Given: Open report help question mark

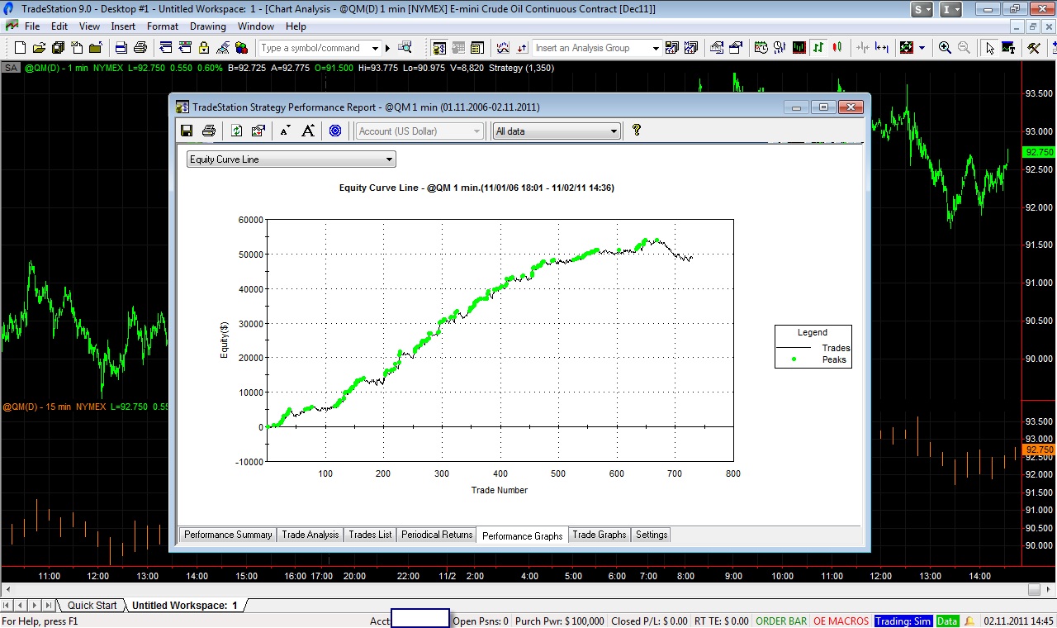Looking at the screenshot, I should click(x=636, y=130).
